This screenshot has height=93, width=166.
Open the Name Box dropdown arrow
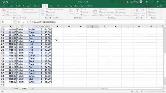pos(12,22)
